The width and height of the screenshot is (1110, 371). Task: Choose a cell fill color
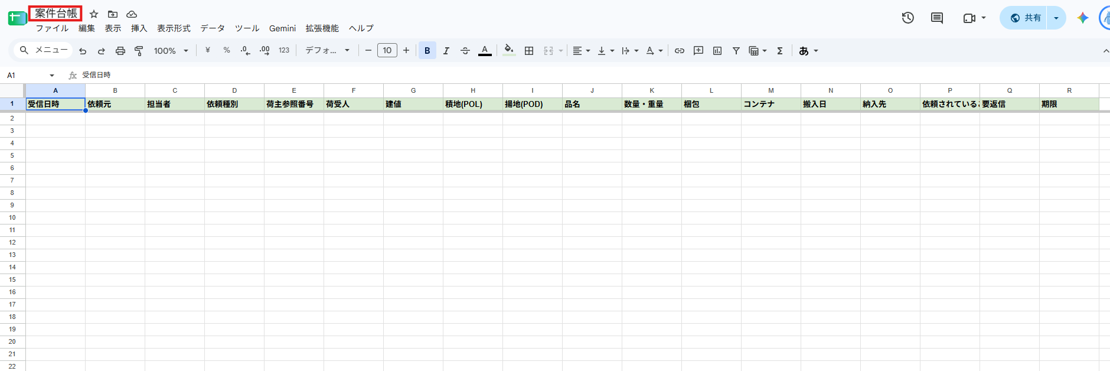[509, 51]
